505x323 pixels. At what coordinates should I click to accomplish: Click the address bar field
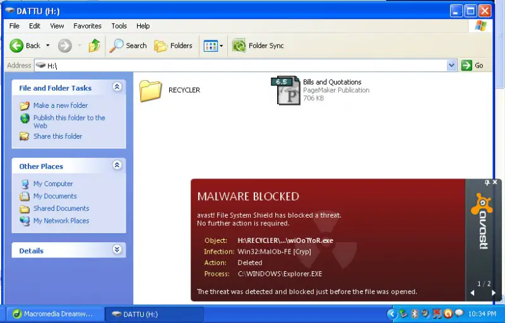(x=241, y=66)
